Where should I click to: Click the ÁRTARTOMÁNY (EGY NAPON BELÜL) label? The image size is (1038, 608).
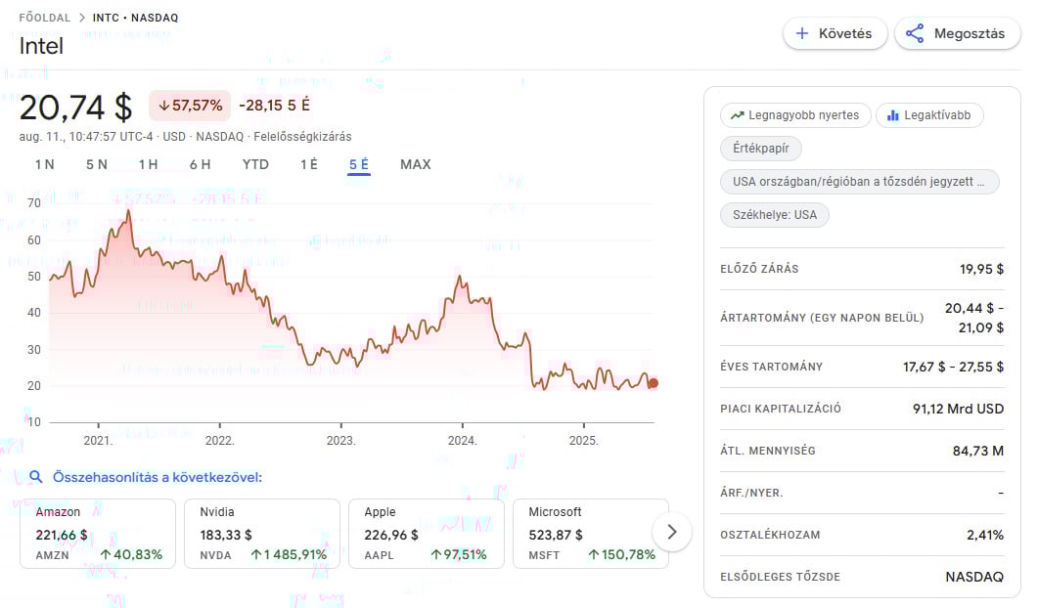822,318
